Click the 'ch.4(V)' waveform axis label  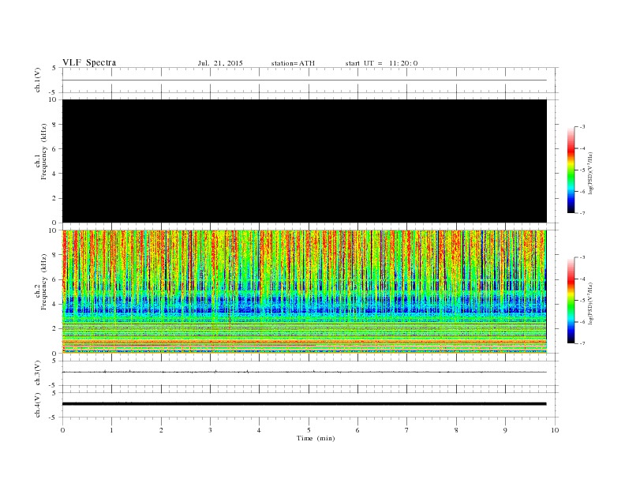pyautogui.click(x=37, y=405)
